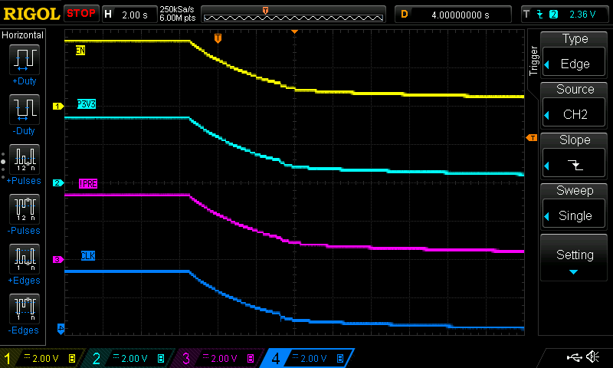Choose the +Pulses measurement icon

pos(24,159)
